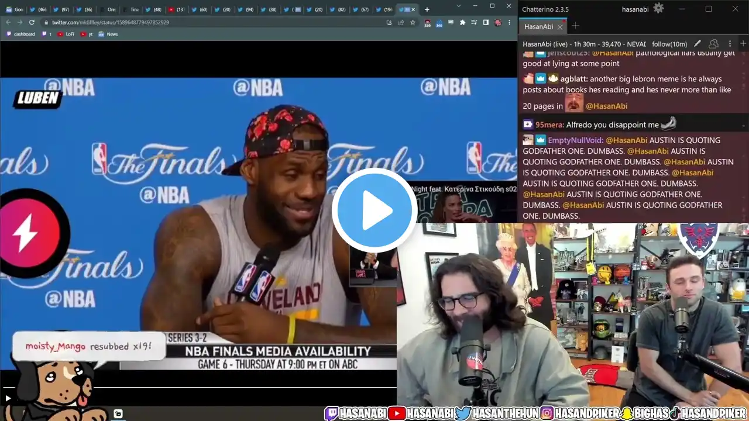
Task: Open browser side panel icon
Action: 486,22
